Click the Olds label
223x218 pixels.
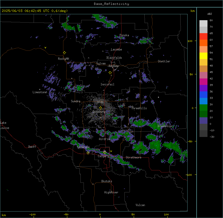tap(100, 102)
